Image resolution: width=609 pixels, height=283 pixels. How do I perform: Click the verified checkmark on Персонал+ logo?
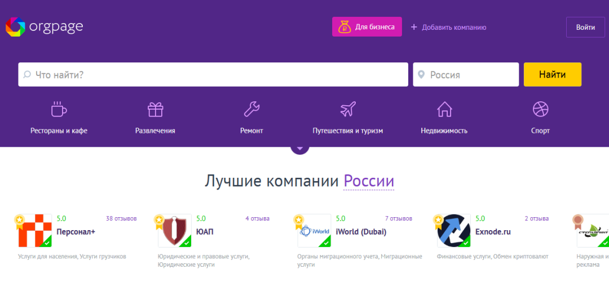pos(47,242)
